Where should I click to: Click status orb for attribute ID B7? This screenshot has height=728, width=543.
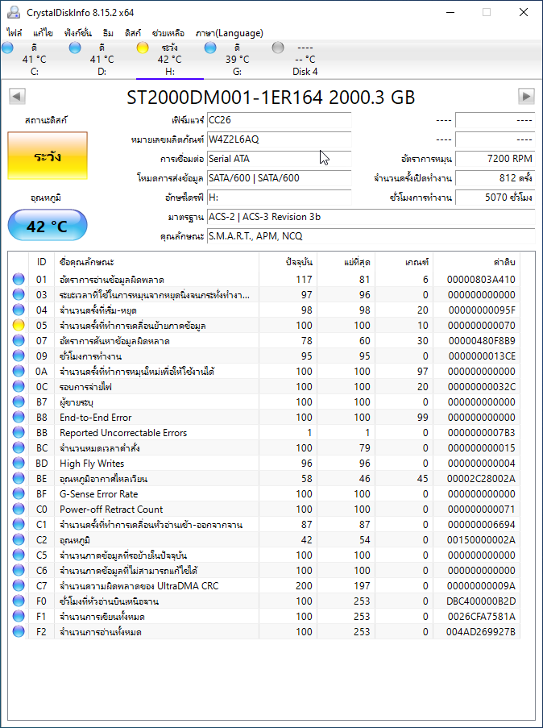[19, 402]
